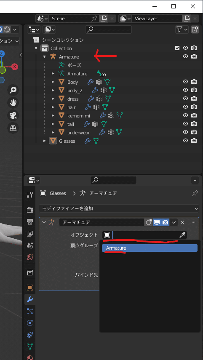Open the Object Constraint properties tab
Screen dimensions: 203x360
pos(30,335)
